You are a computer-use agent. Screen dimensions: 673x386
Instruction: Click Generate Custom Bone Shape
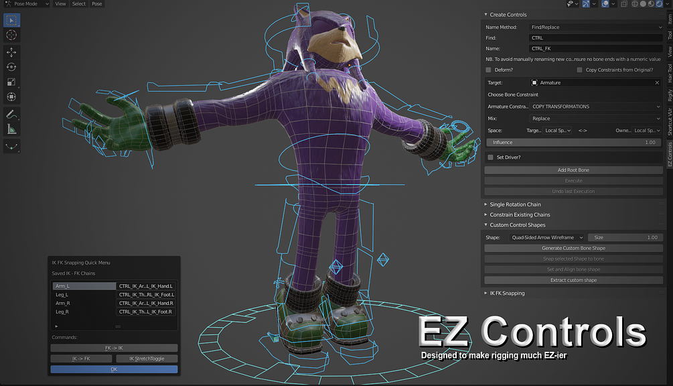(x=573, y=248)
